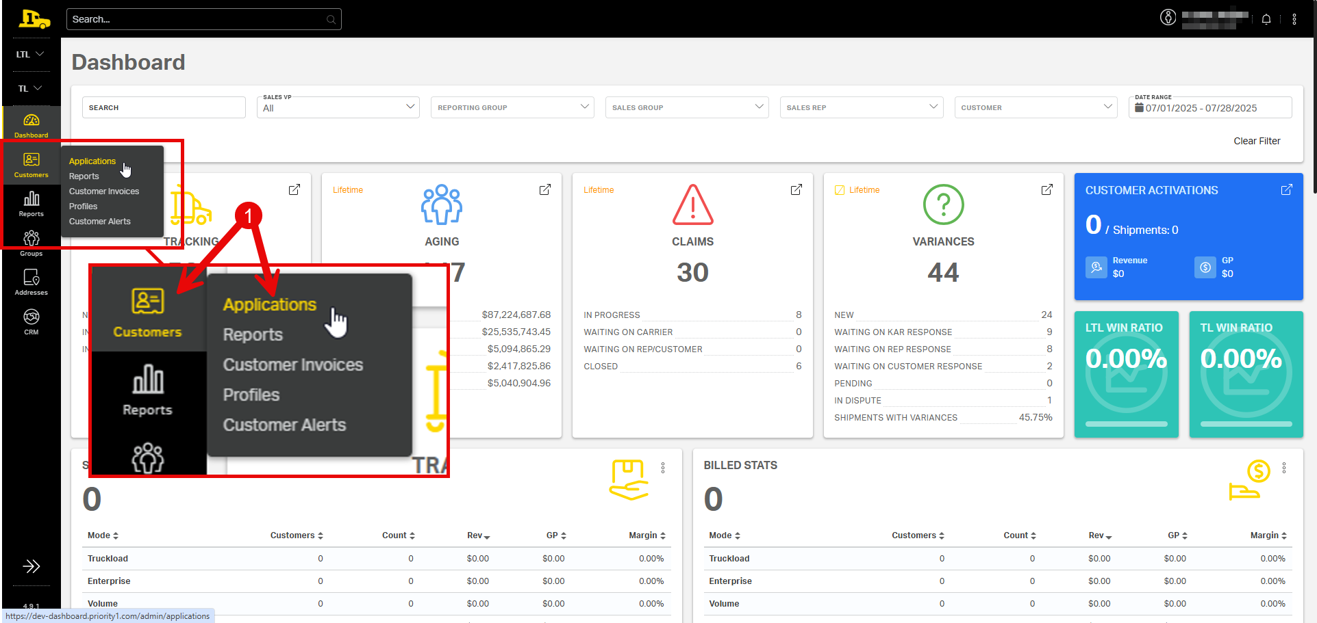
Task: Click the Enterprise row in Billed Stats
Action: pyautogui.click(x=998, y=581)
